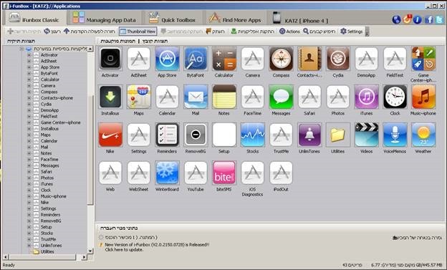Select the Nike app icon
The image size is (447, 270).
[x=110, y=135]
